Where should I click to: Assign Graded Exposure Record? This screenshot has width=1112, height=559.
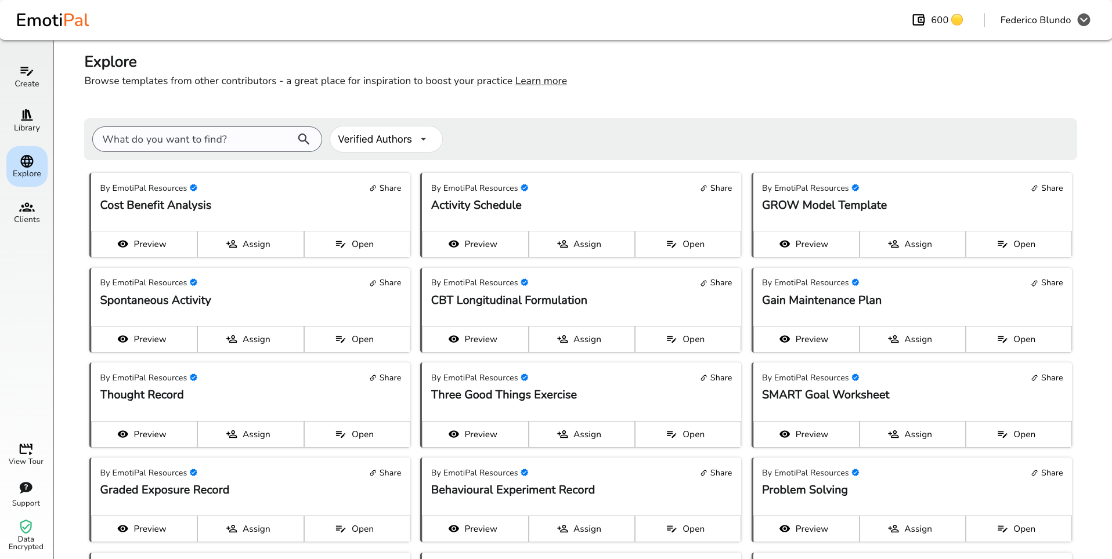pyautogui.click(x=250, y=529)
